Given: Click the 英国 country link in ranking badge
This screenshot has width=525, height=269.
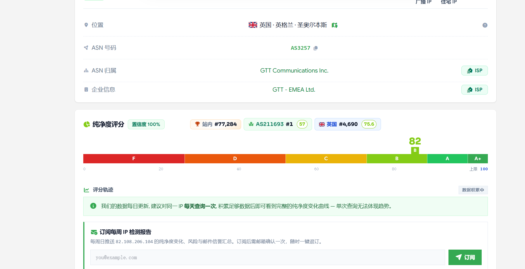Looking at the screenshot, I should pos(332,124).
